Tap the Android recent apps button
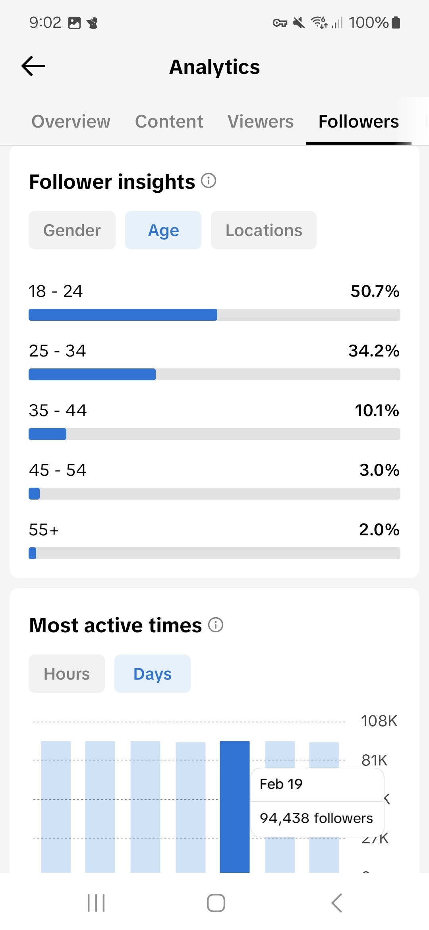The image size is (429, 930). [96, 903]
